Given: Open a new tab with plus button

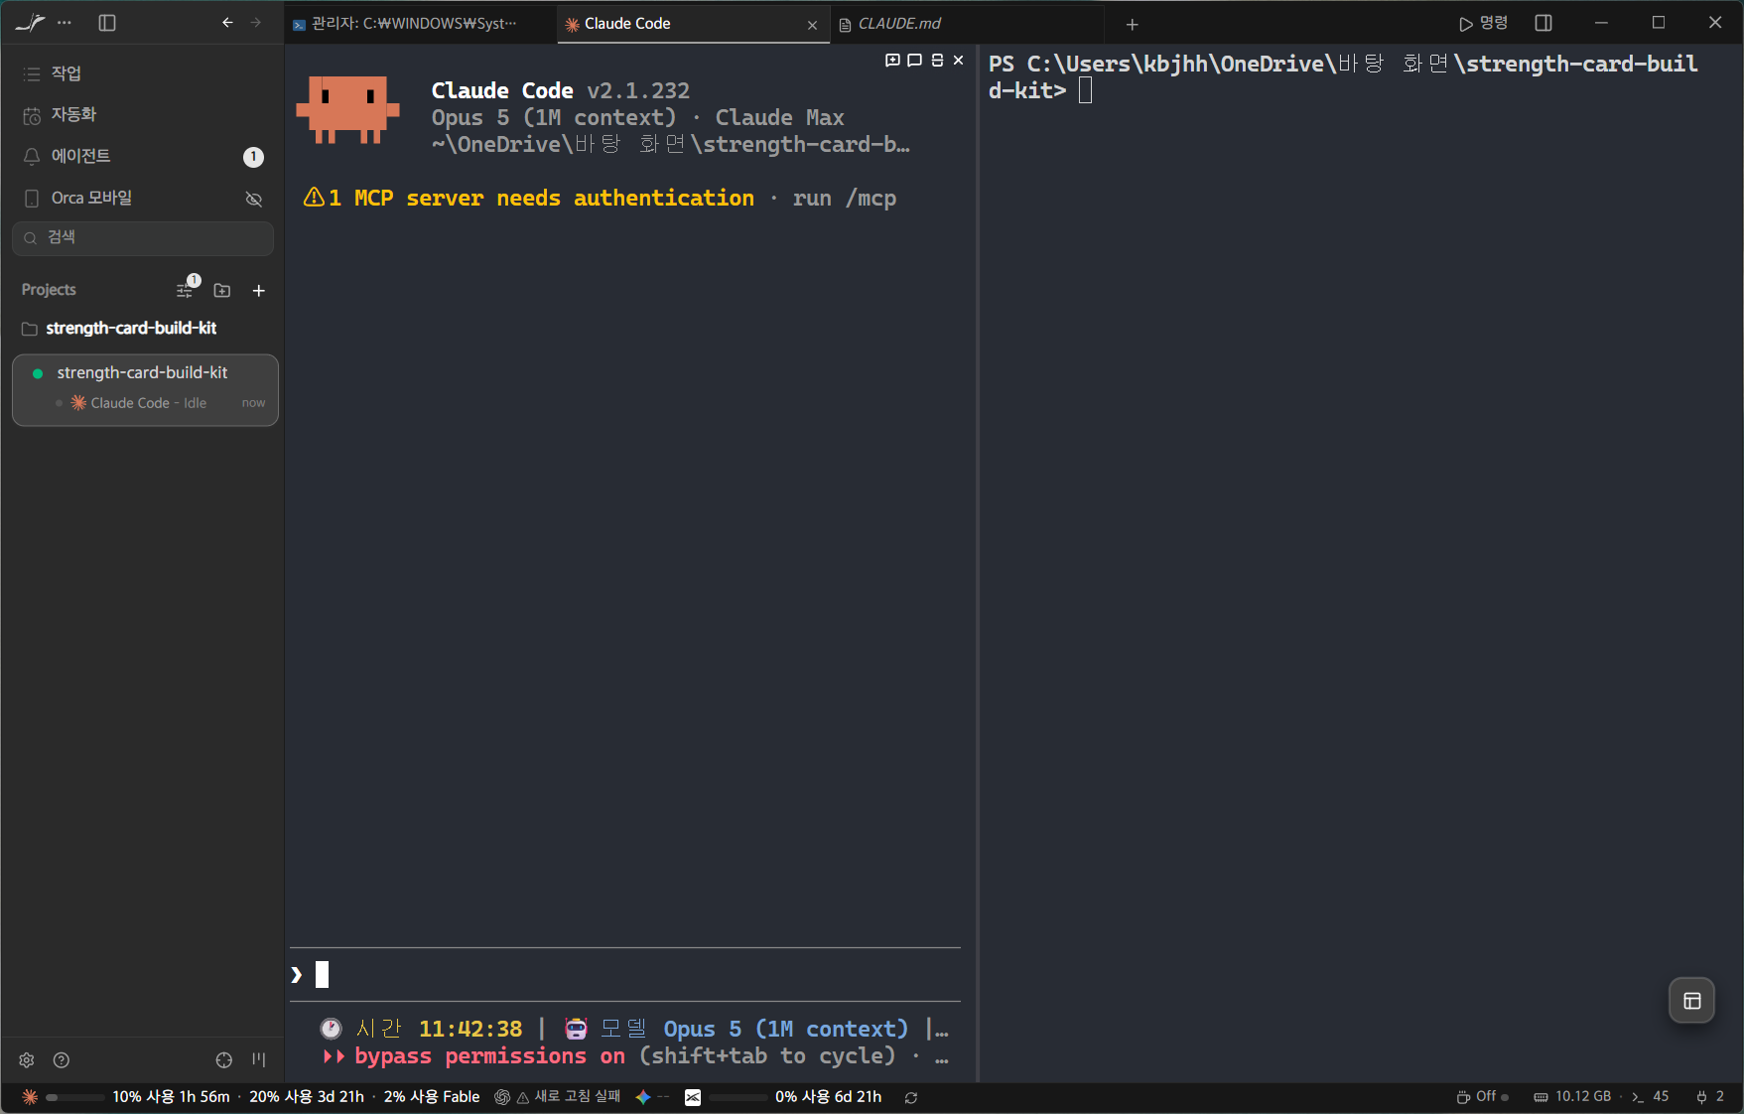Looking at the screenshot, I should pos(1133,24).
